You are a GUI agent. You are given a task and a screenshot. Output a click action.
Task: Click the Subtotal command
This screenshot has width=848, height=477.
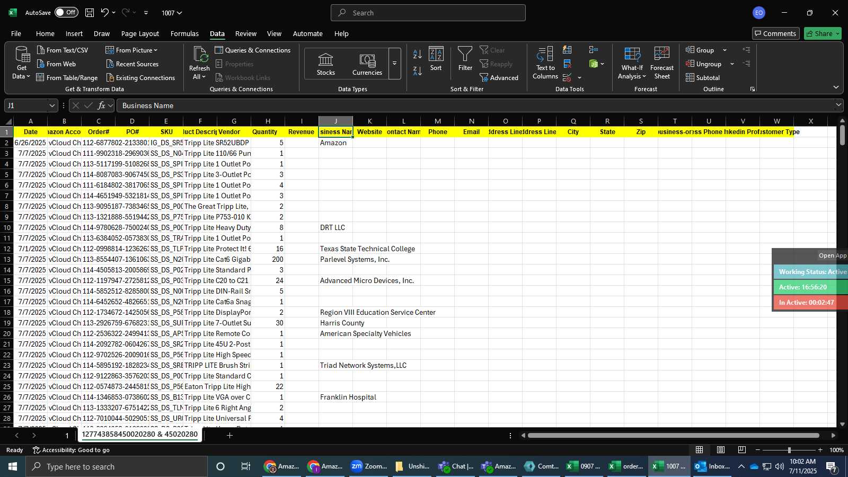coord(702,77)
